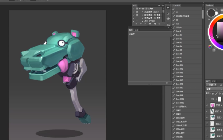This screenshot has width=223, height=140.
Task: Expand the second action in Actions list
Action: coord(142,15)
